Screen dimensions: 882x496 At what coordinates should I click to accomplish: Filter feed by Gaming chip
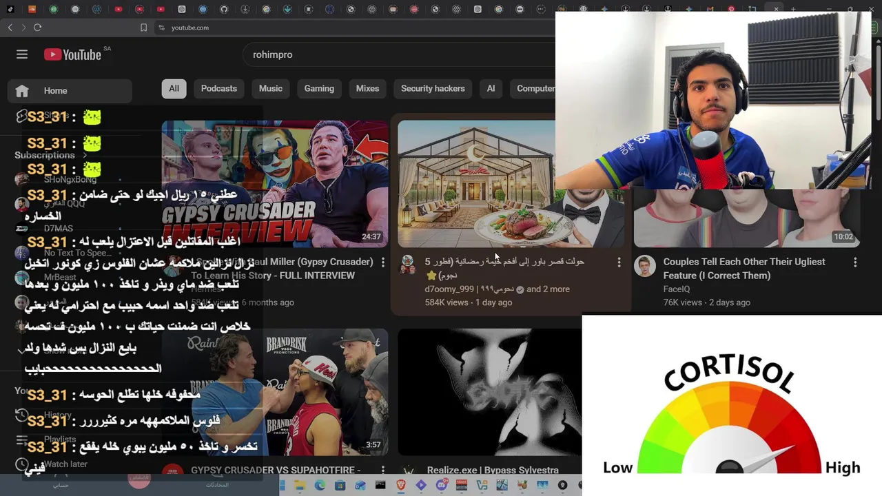(319, 88)
